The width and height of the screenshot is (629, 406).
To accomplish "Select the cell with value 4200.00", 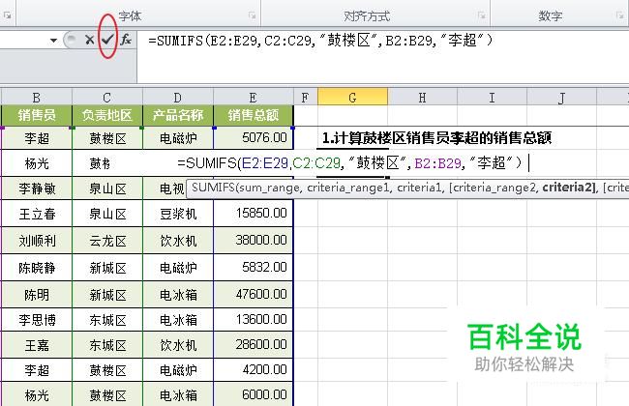I will click(254, 369).
